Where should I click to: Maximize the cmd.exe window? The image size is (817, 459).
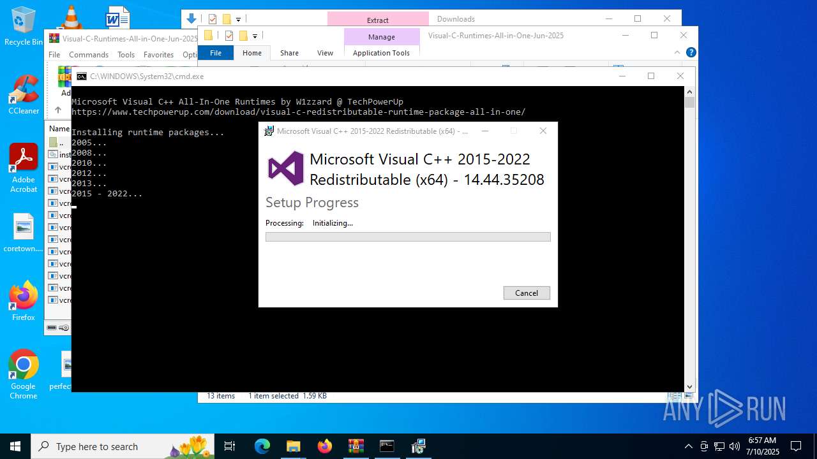coord(651,76)
